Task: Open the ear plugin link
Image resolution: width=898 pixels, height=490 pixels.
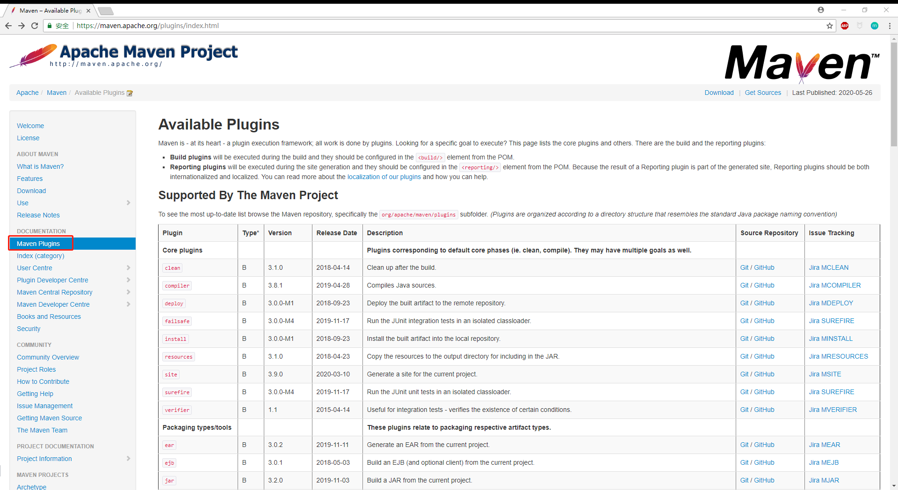Action: [169, 445]
